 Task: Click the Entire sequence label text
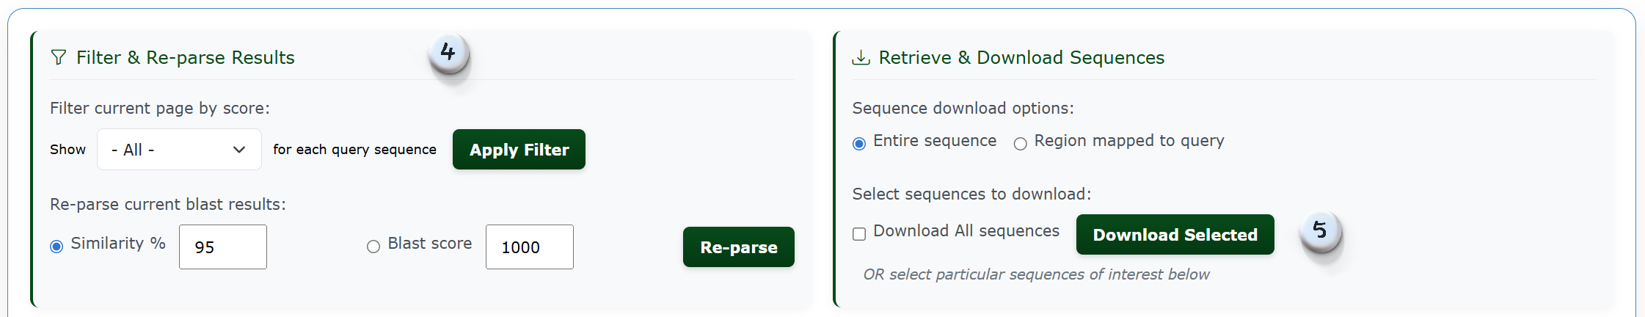pos(935,141)
